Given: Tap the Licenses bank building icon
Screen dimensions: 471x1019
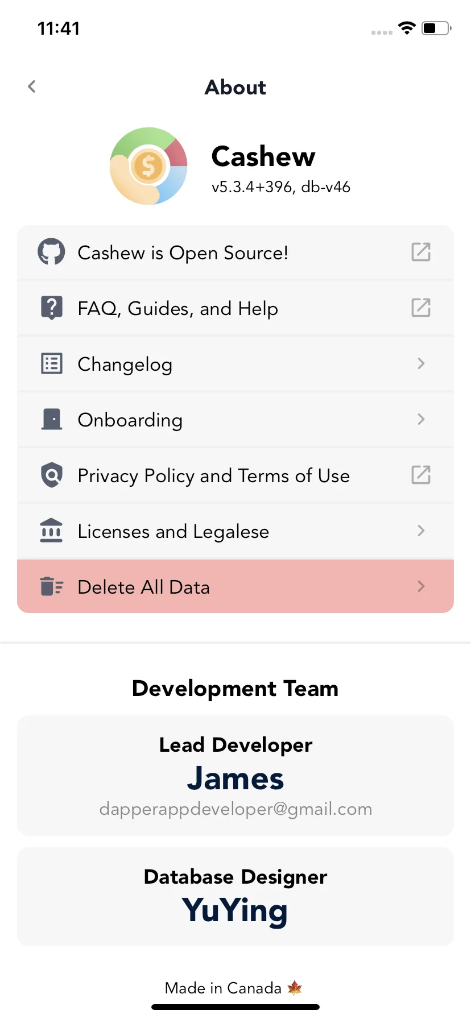Looking at the screenshot, I should [51, 531].
